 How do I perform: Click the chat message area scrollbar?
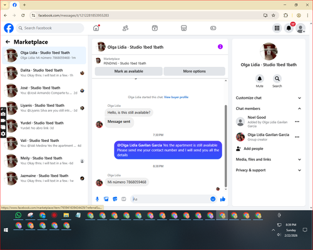[x=225, y=146]
